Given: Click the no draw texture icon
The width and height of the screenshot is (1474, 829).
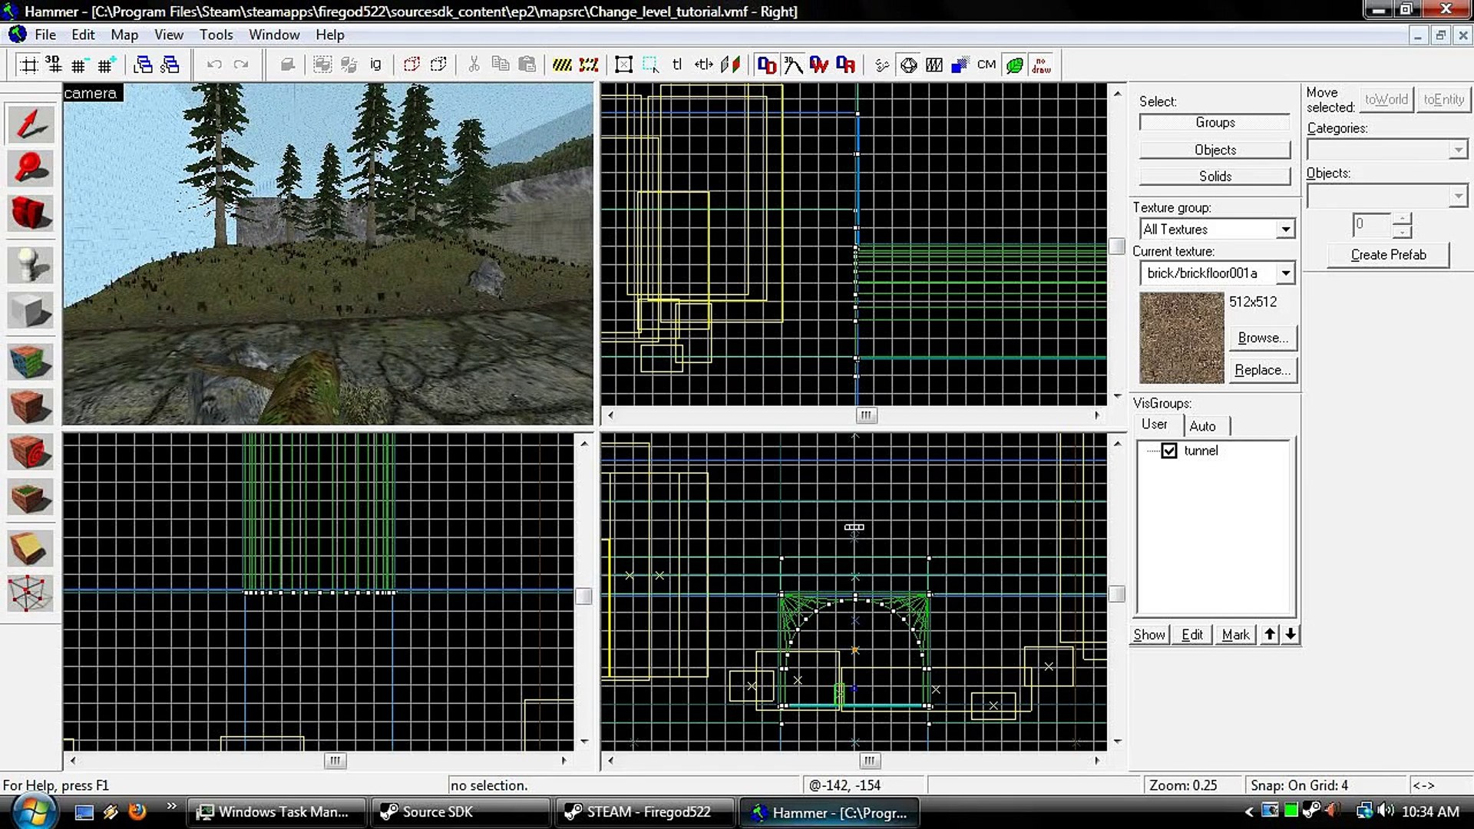Looking at the screenshot, I should (x=1041, y=65).
